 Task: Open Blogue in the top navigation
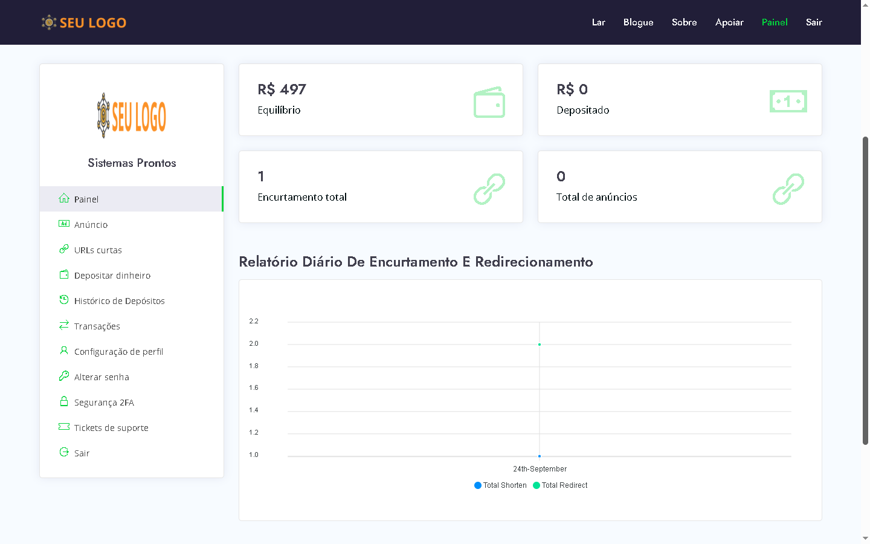point(638,22)
